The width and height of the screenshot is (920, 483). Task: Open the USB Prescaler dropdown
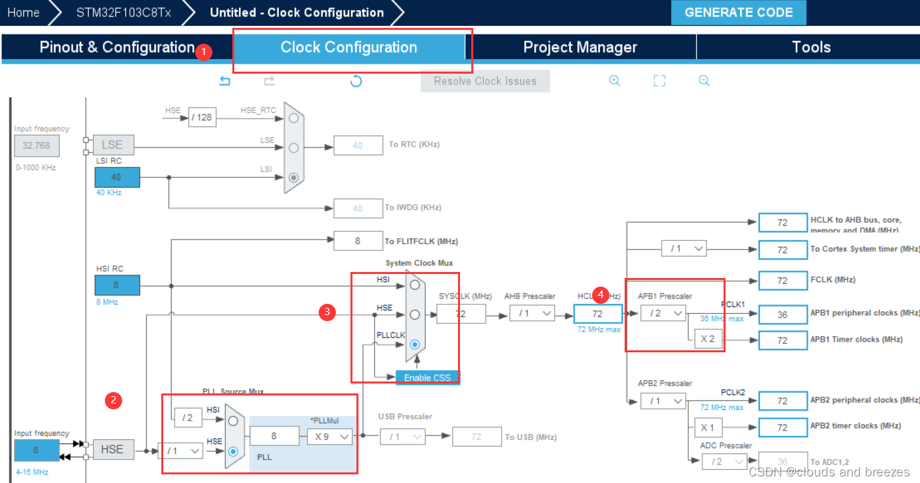click(x=403, y=437)
